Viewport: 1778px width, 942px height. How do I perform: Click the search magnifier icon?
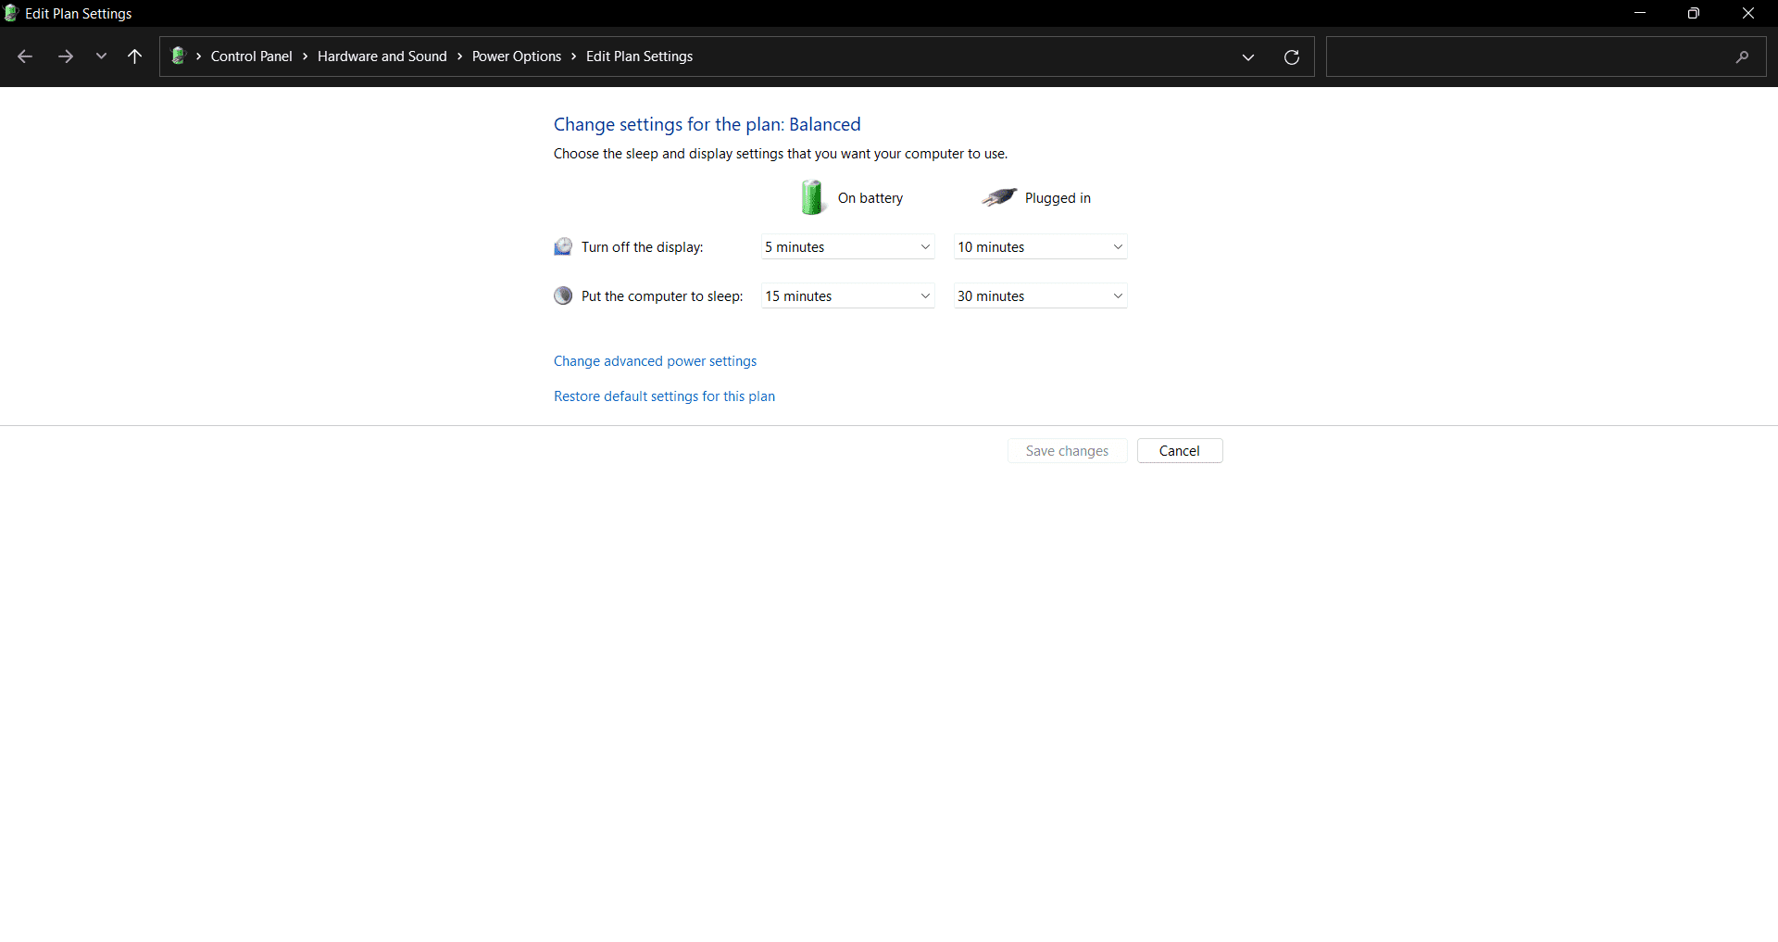point(1742,57)
